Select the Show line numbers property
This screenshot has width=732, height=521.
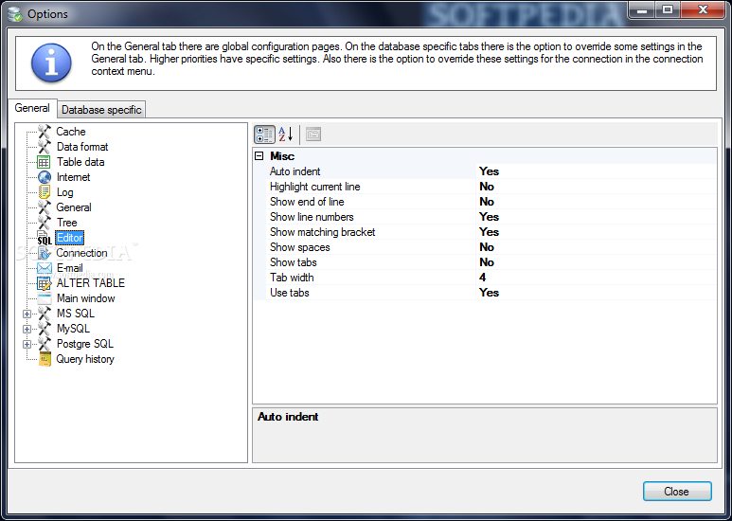pos(312,217)
